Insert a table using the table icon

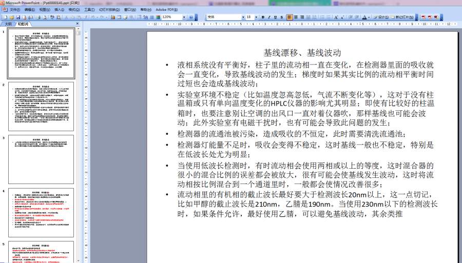pyautogui.click(x=119, y=17)
